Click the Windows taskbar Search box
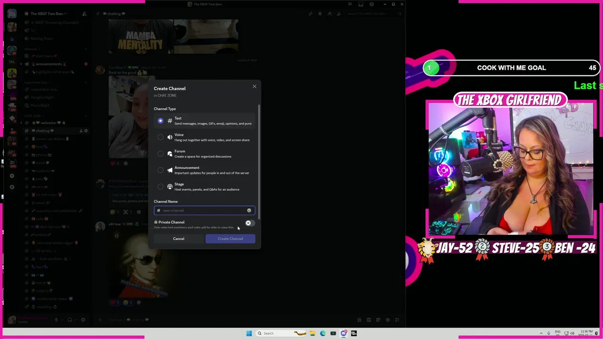Viewport: 603px width, 339px height. pyautogui.click(x=281, y=333)
